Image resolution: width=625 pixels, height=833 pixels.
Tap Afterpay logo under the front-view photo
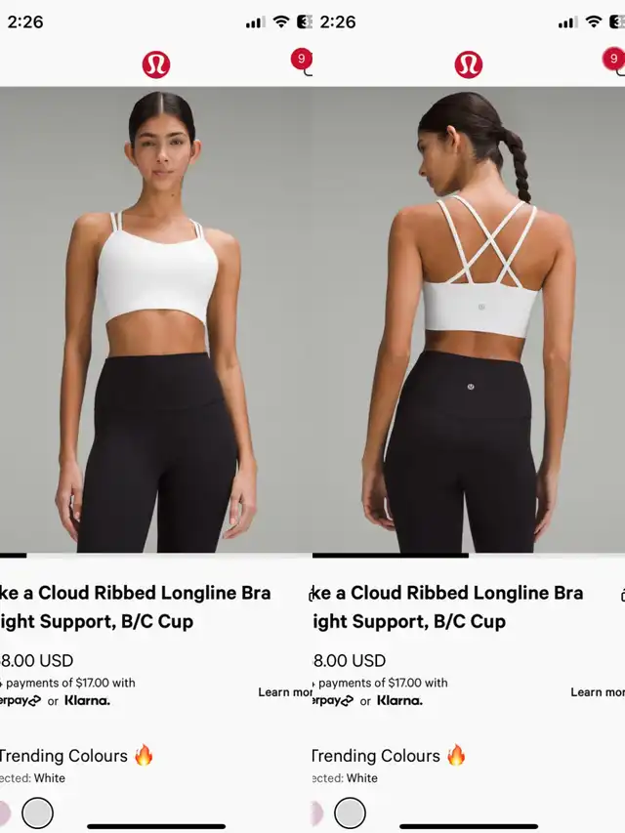[x=21, y=701]
